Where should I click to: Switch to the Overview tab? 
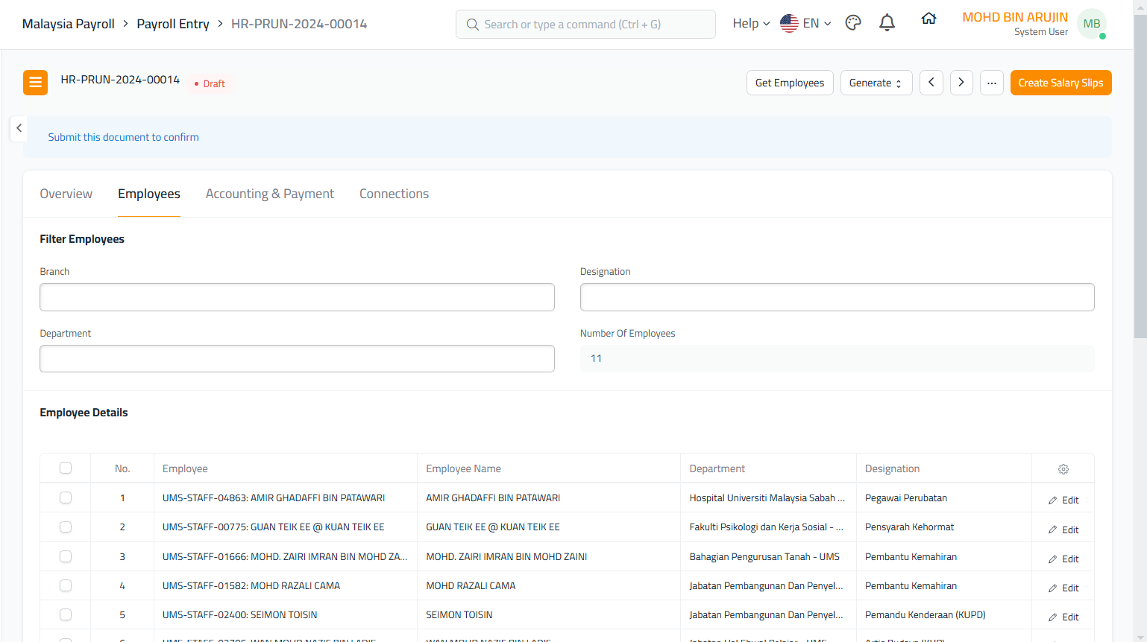66,194
